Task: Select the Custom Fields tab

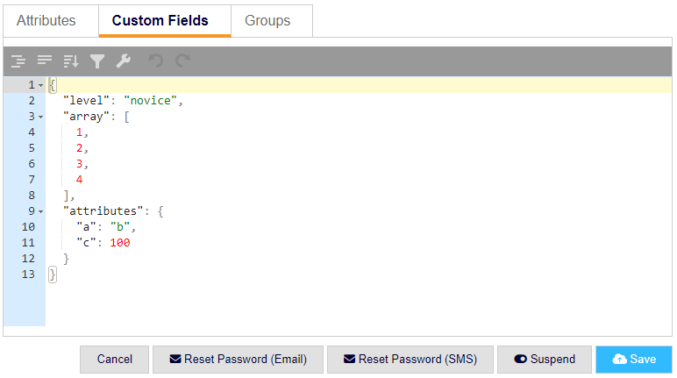Action: 160,21
